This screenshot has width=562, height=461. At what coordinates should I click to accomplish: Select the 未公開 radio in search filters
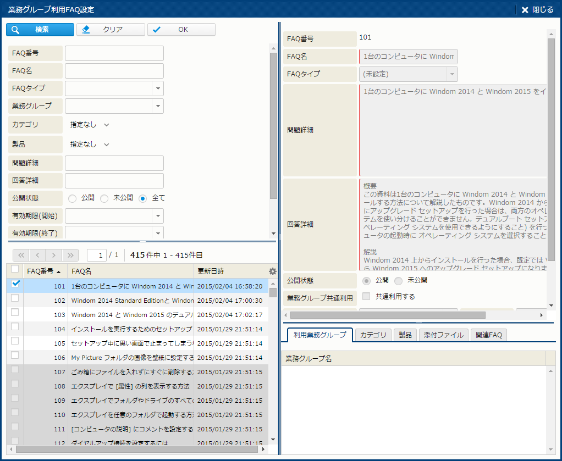(x=104, y=198)
